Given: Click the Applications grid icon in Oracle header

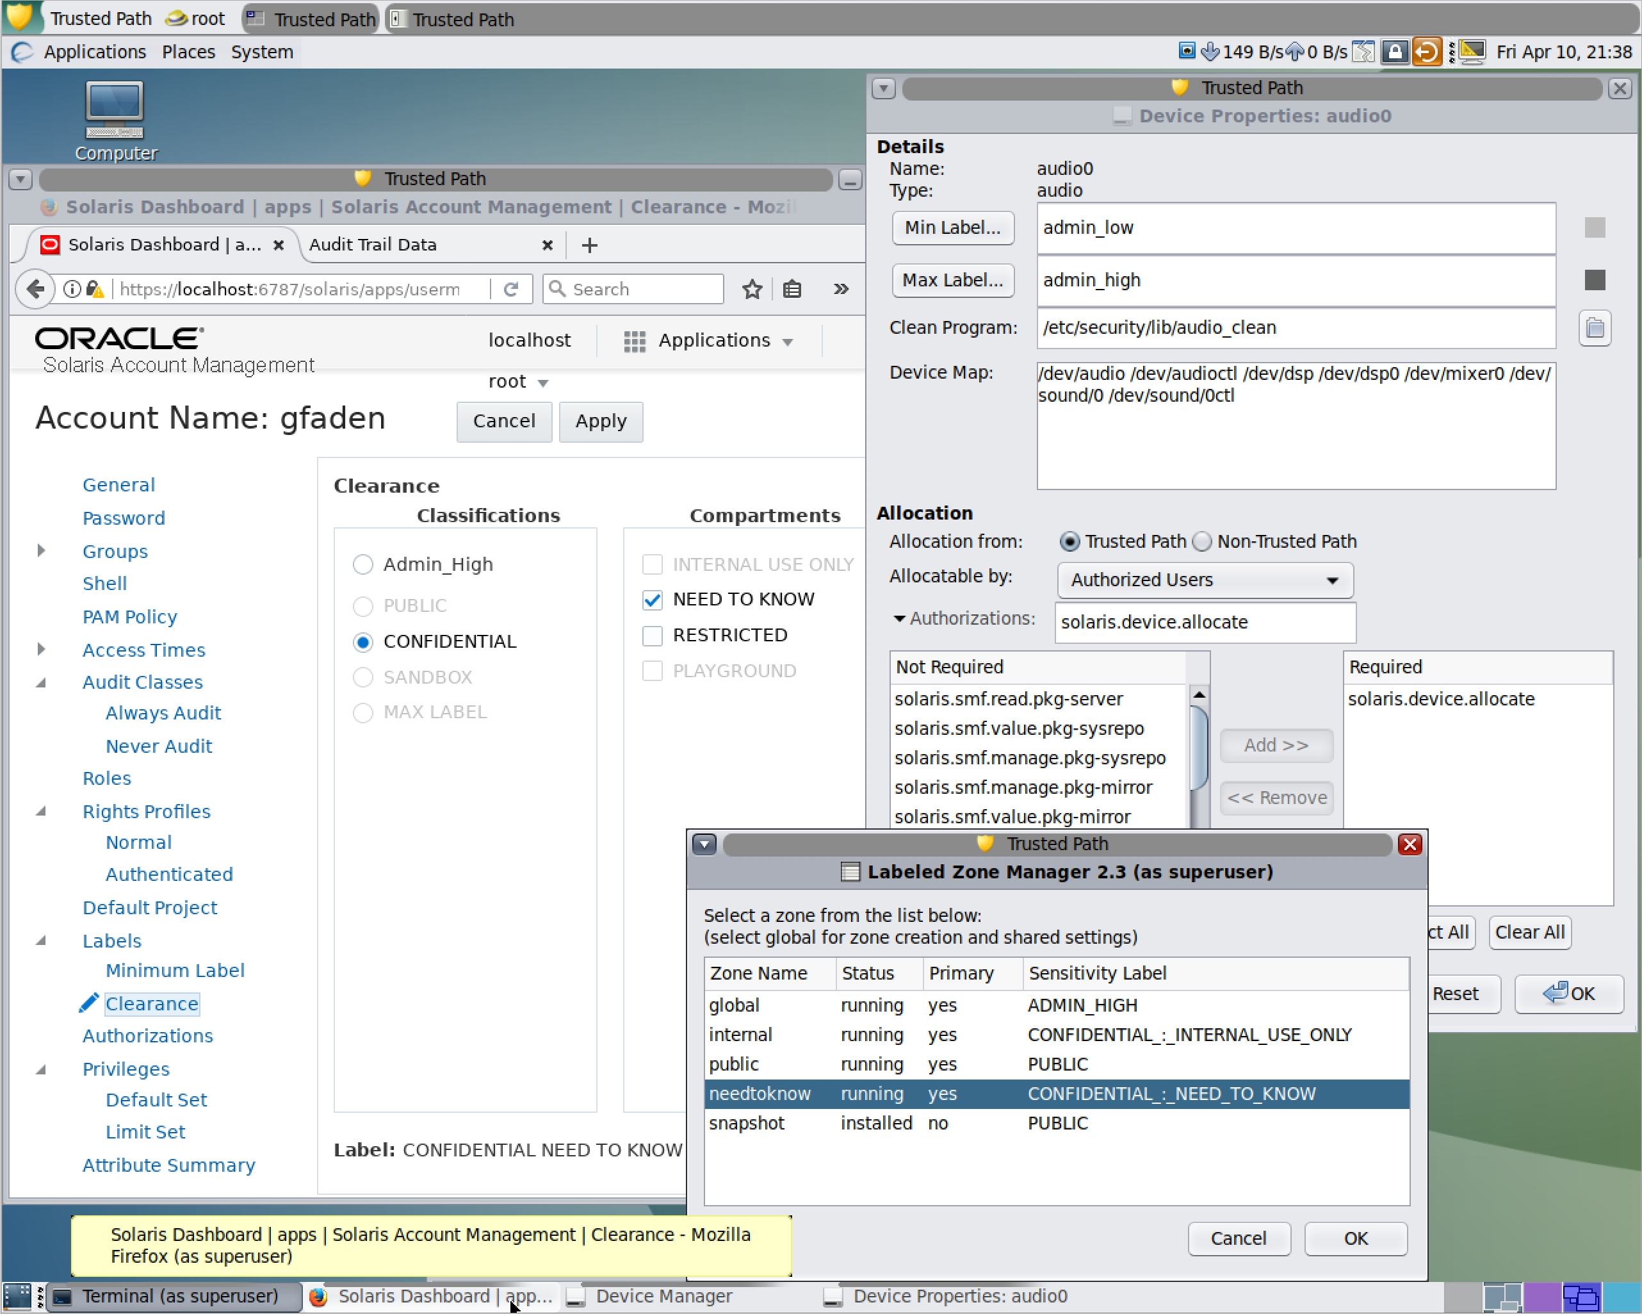Looking at the screenshot, I should click(635, 341).
